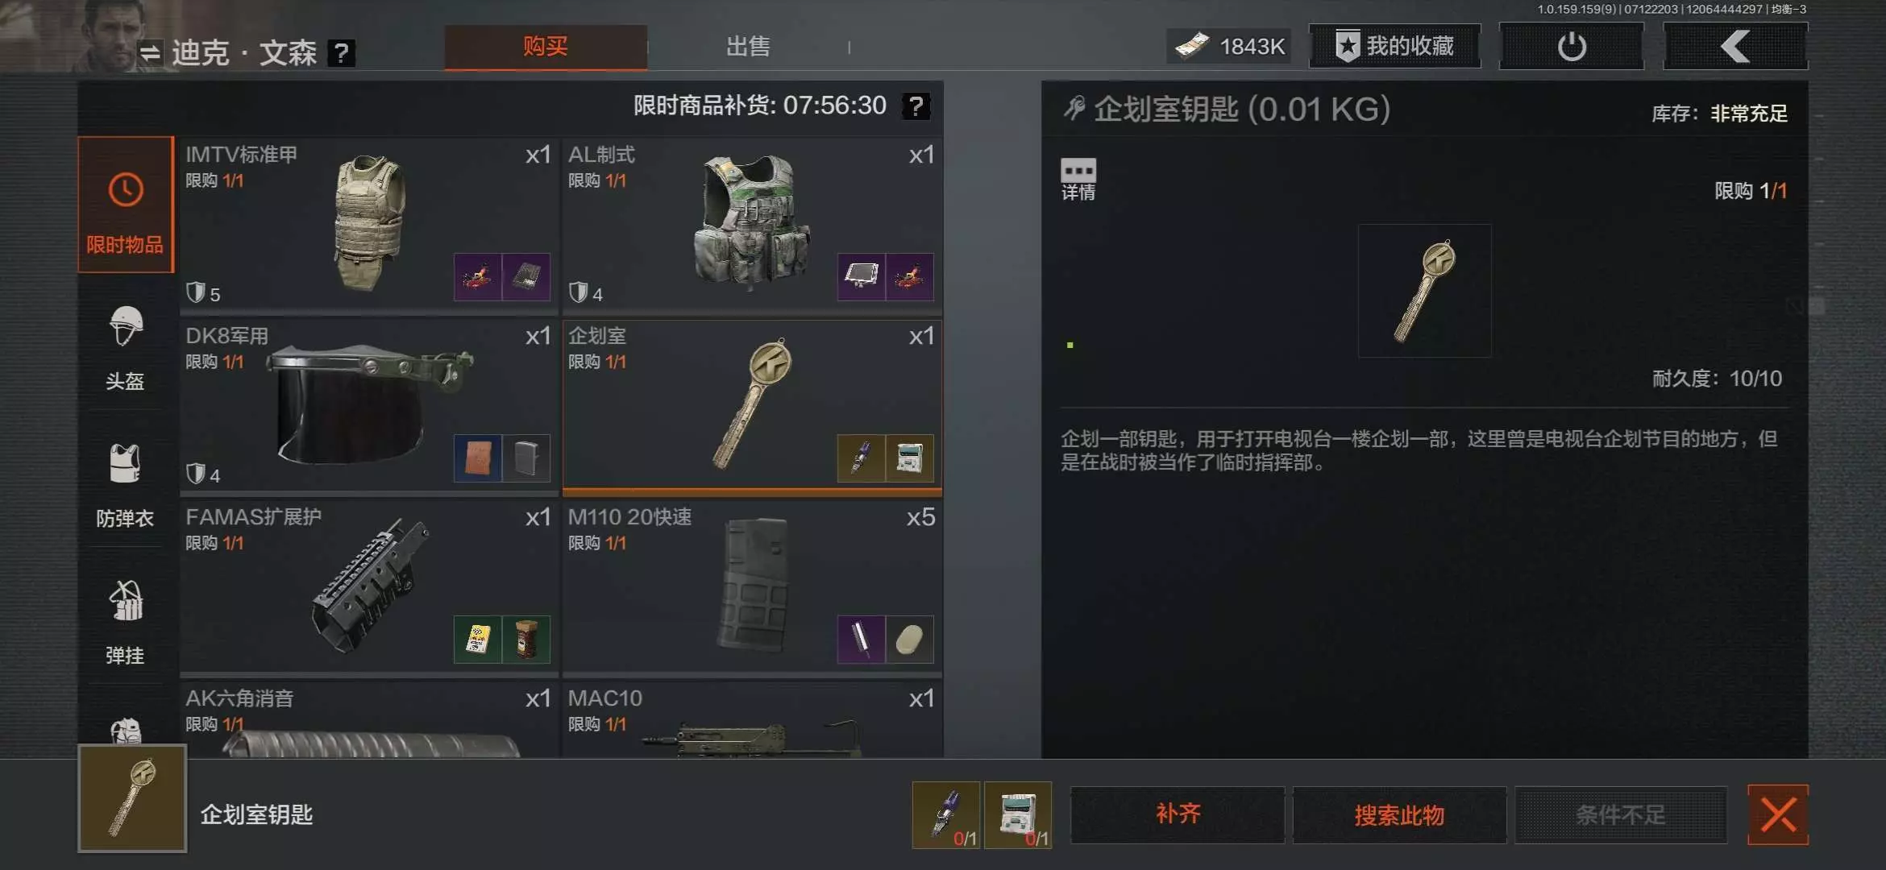
Task: Click the 1843K money balance
Action: point(1230,46)
